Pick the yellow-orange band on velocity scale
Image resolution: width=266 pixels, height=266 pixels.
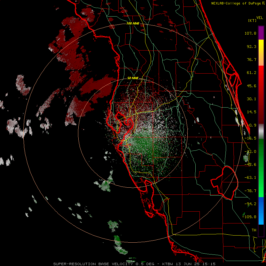pyautogui.click(x=261, y=53)
